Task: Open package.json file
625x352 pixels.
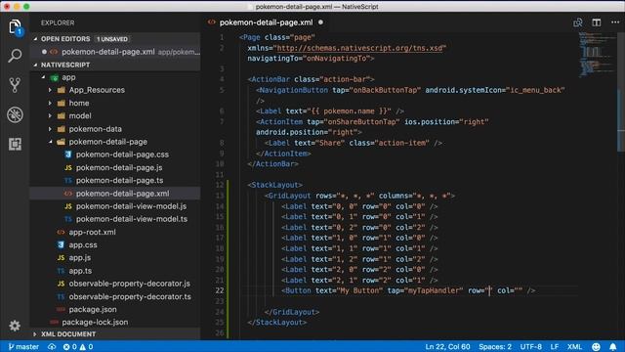Action: 93,309
